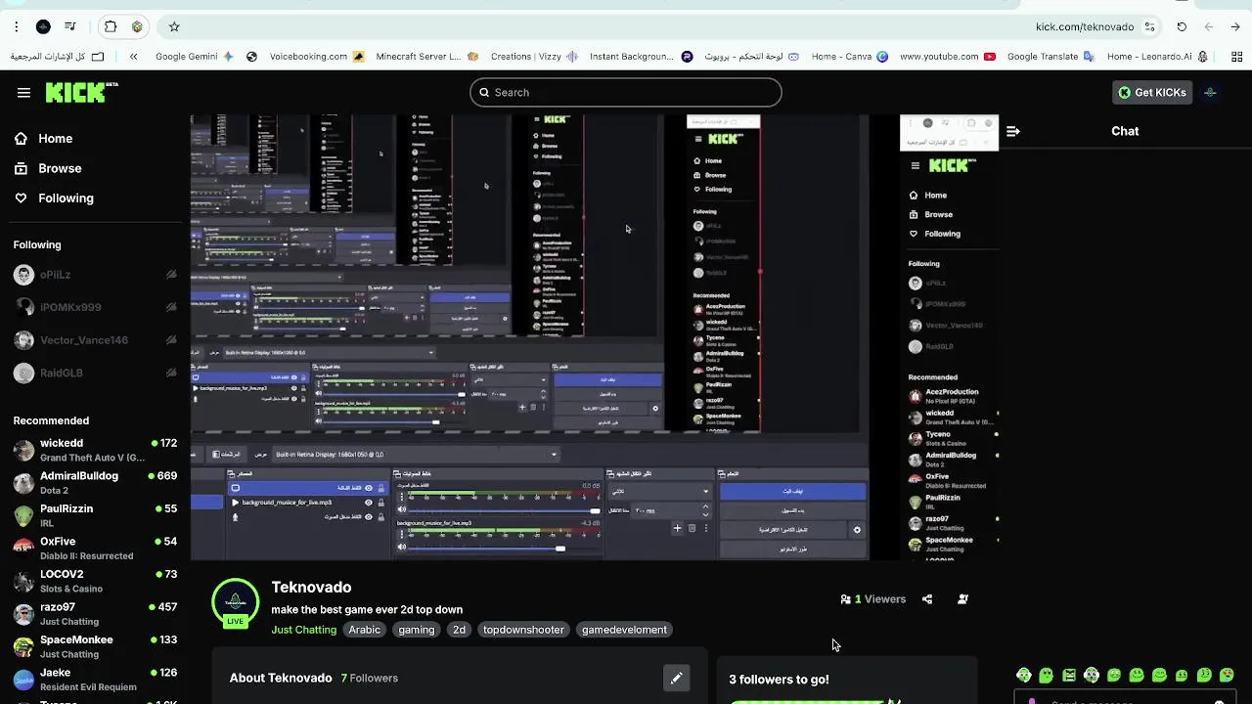This screenshot has width=1252, height=704.
Task: Click offline icon beside RaidGLB
Action: click(x=171, y=373)
